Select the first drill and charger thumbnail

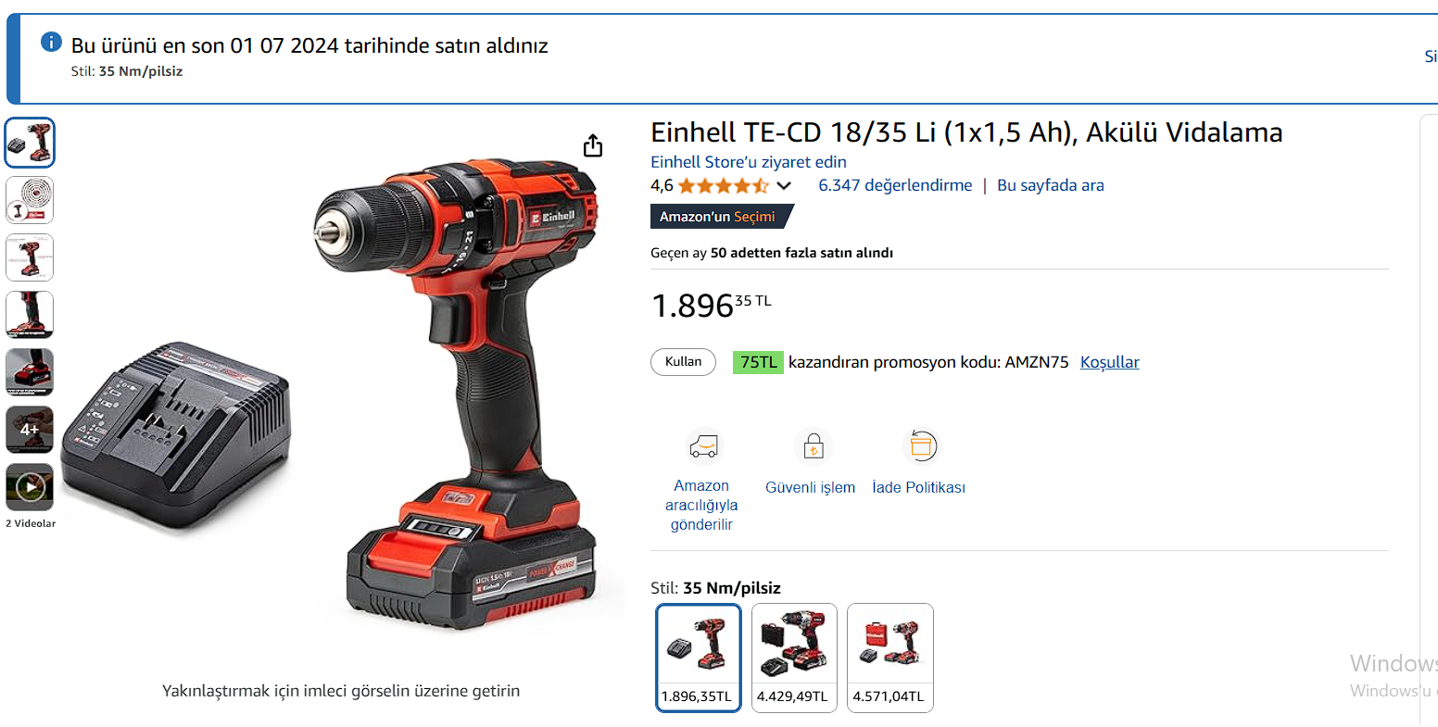[30, 143]
